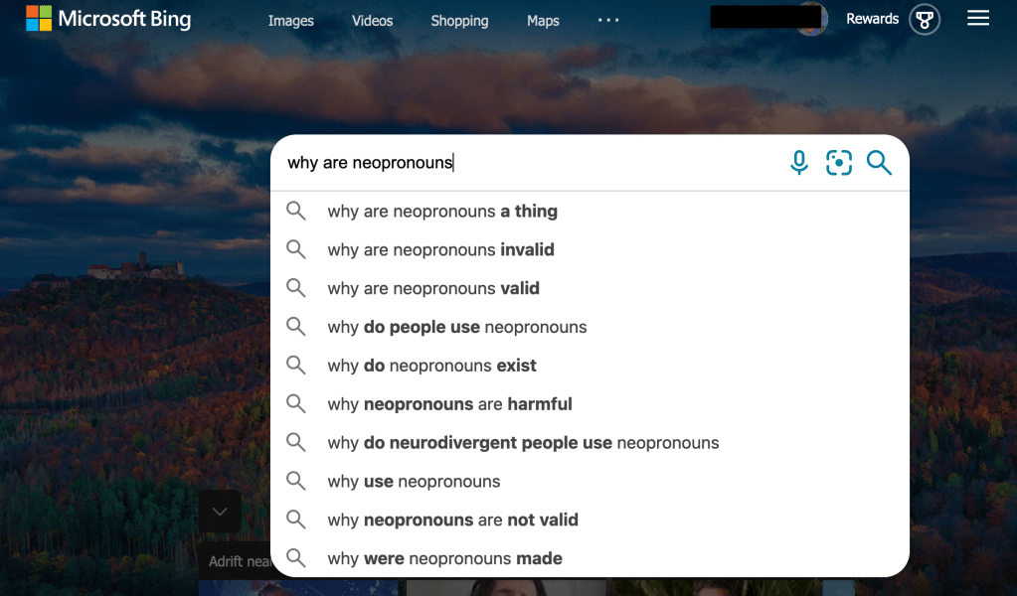Navigate to Maps
1017x596 pixels.
pos(543,21)
